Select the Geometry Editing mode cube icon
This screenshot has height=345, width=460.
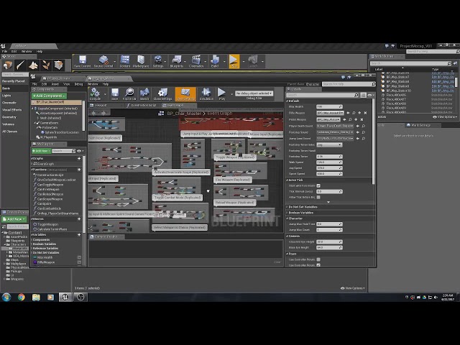pyautogui.click(x=59, y=65)
